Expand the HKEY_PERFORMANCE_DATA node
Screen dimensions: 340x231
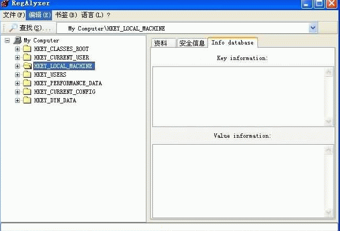[17, 83]
